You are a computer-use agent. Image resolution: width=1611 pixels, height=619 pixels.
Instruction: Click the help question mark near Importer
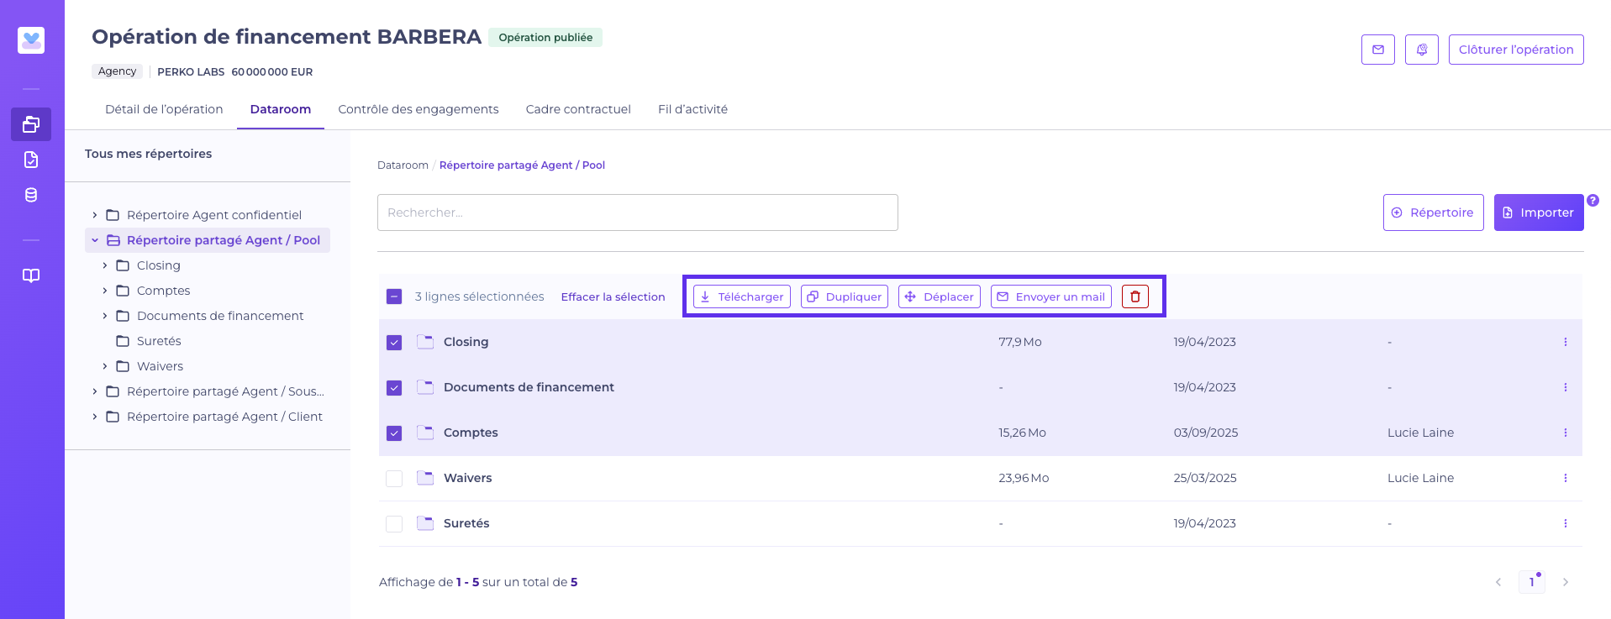pyautogui.click(x=1593, y=201)
